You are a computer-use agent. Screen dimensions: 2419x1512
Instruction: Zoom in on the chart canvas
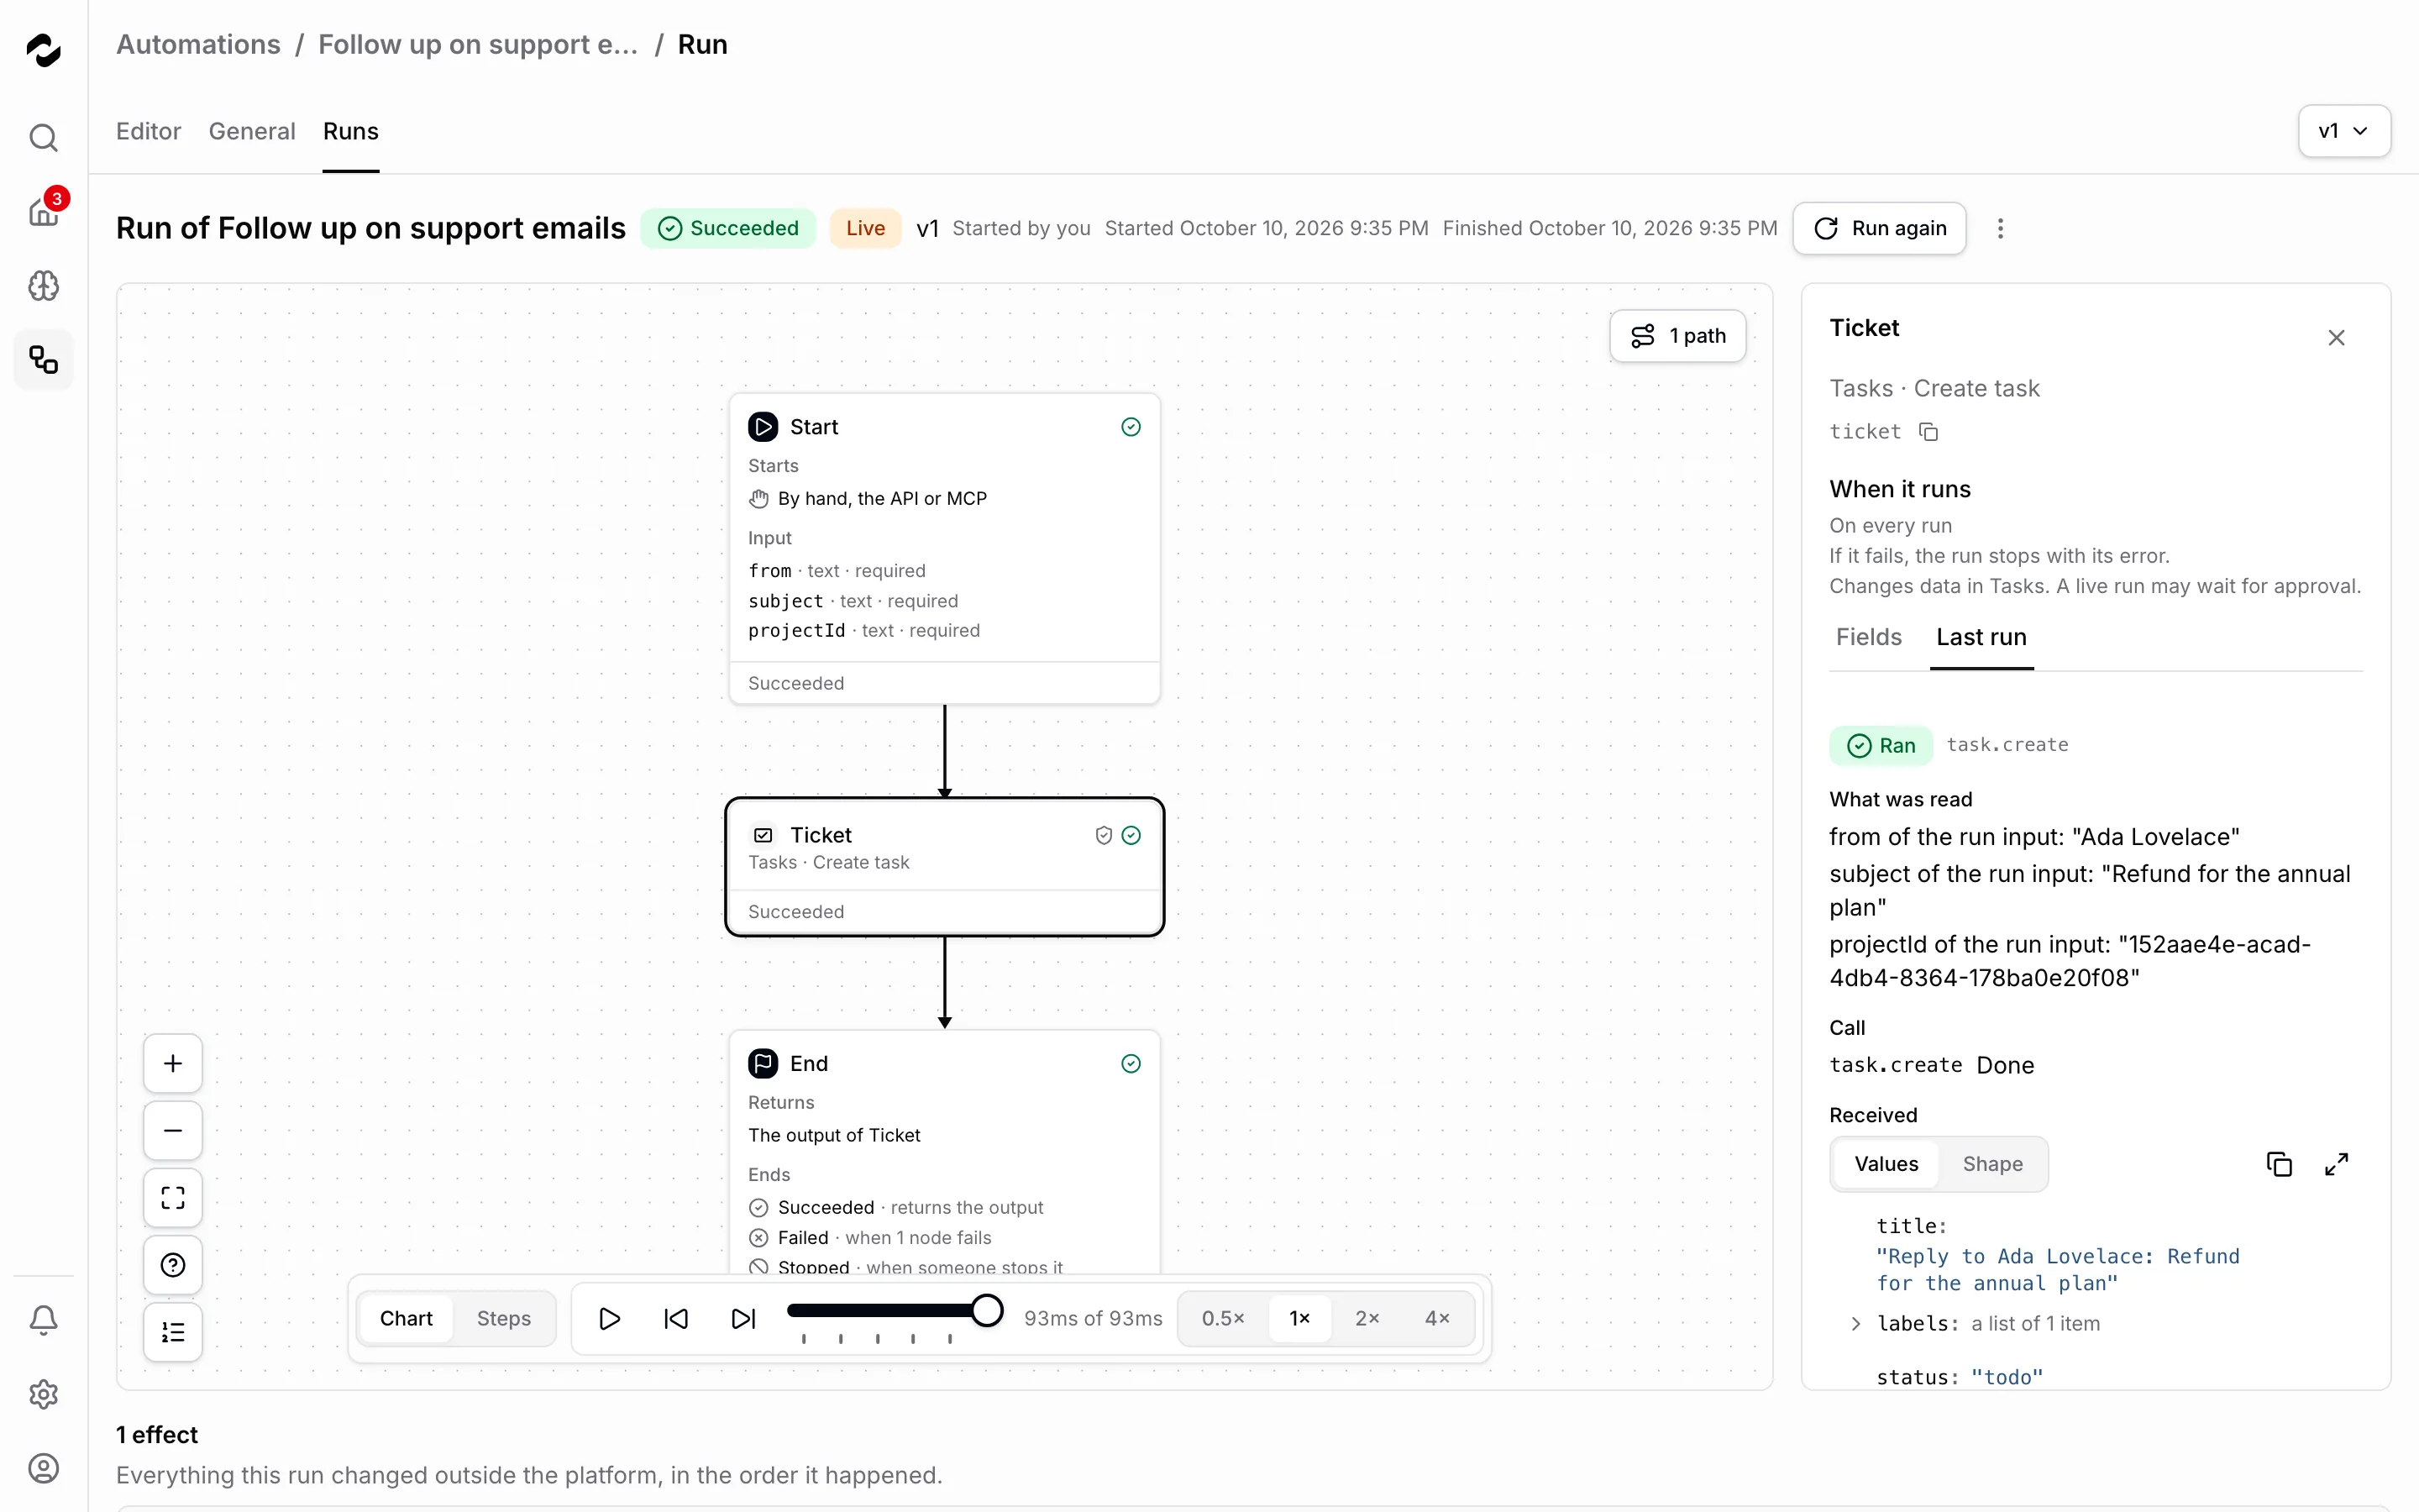tap(173, 1063)
